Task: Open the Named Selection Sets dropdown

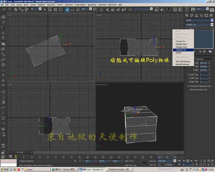Action: pyautogui.click(x=151, y=9)
